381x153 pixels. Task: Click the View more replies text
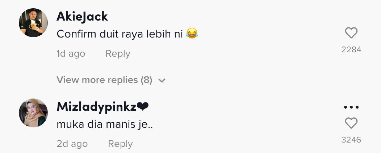(97, 80)
